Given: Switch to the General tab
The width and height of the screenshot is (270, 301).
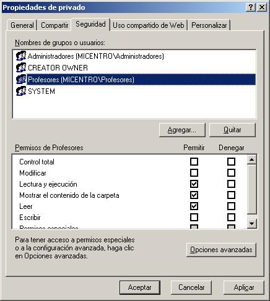Looking at the screenshot, I should click(x=22, y=25).
